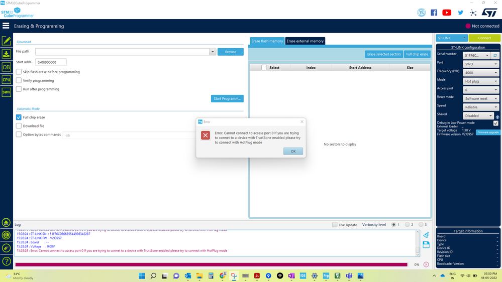Check Option bytes commands checkbox

tap(19, 134)
